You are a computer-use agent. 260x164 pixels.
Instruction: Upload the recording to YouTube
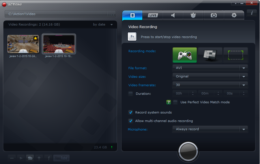(61, 158)
